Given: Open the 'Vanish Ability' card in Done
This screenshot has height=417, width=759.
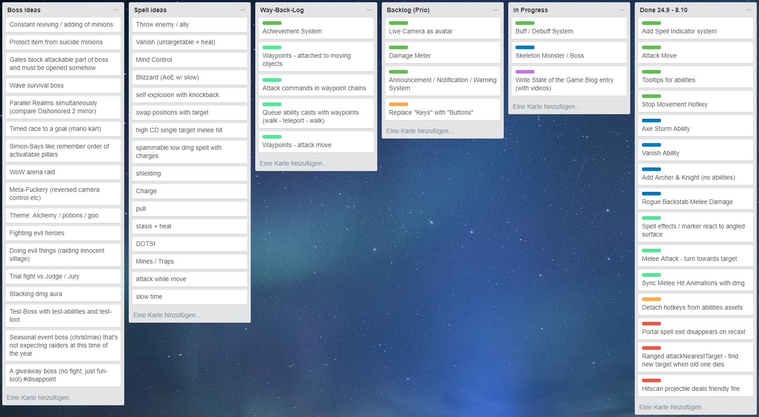Looking at the screenshot, I should pyautogui.click(x=696, y=153).
